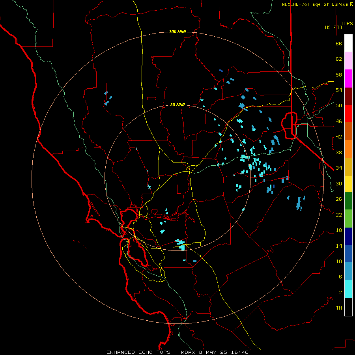This screenshot has width=355, height=355.
Task: Click the 18 value on the legend
Action: [339, 230]
